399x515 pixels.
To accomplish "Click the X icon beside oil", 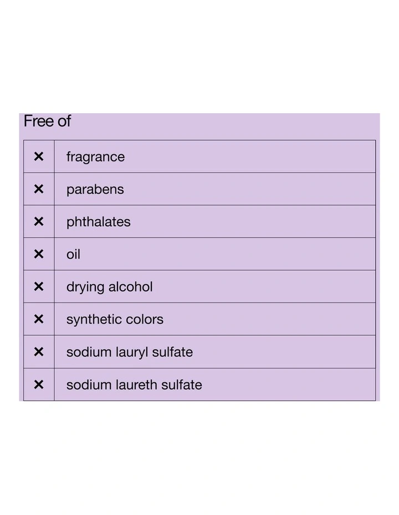I will pos(39,254).
